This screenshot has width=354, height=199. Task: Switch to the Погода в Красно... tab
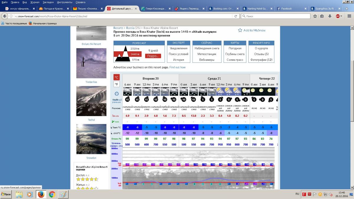coord(54,9)
